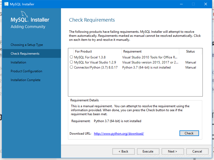This screenshot has height=160, width=214.
Task: Close the MySQL Installer window
Action: pyautogui.click(x=206, y=4)
